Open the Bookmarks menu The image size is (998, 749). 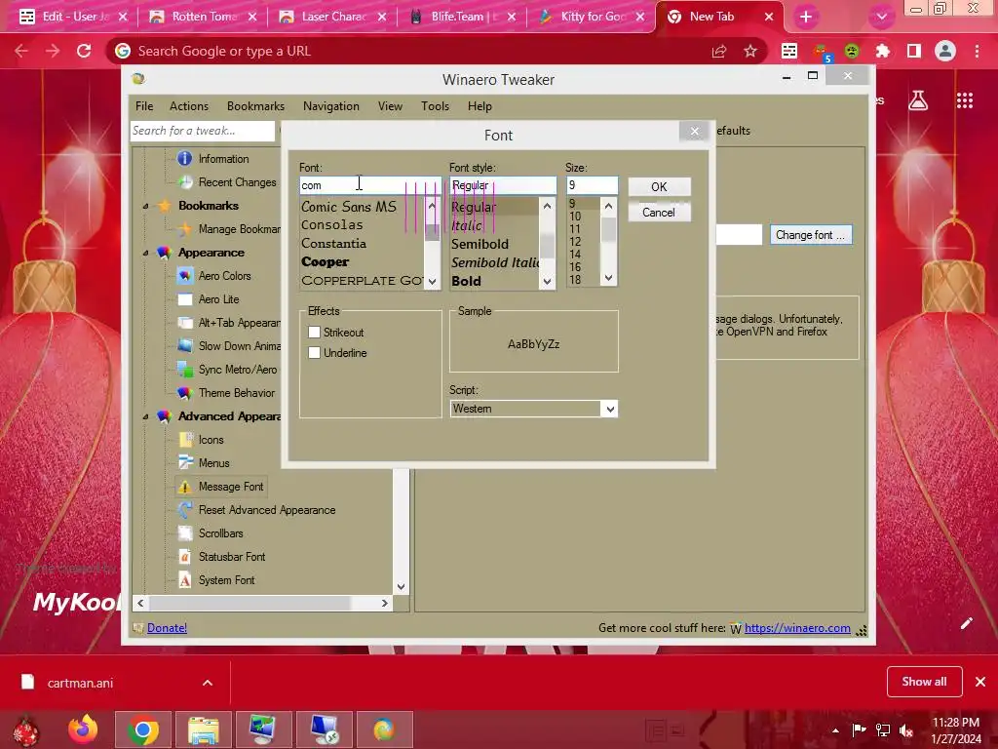point(256,106)
